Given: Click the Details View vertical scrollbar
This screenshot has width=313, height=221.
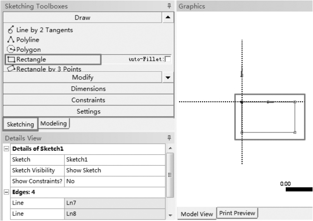Looking at the screenshot, I should (x=170, y=175).
